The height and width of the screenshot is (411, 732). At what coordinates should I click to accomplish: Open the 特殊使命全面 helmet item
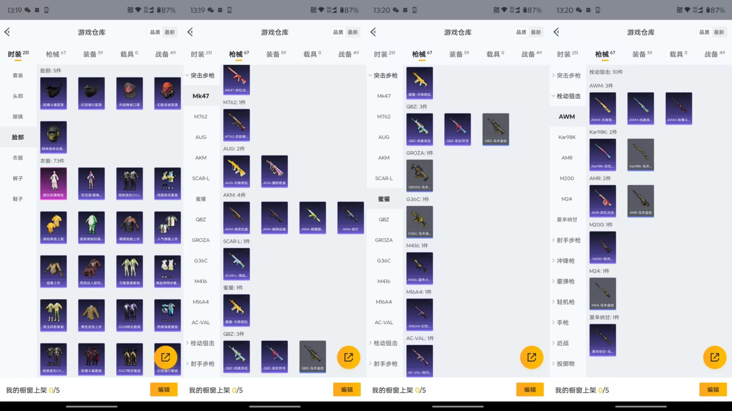click(53, 137)
